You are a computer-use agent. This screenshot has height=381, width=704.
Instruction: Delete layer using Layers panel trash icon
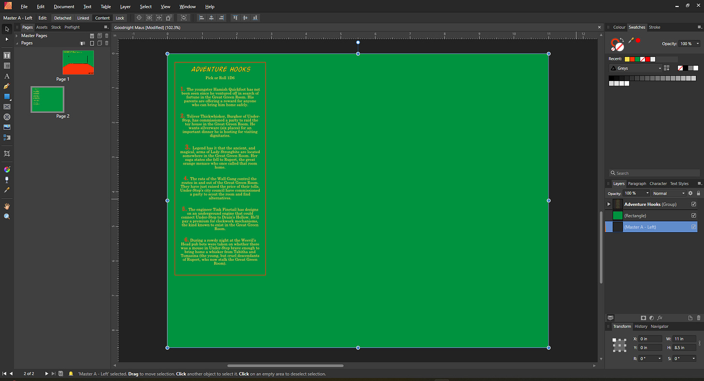(698, 318)
